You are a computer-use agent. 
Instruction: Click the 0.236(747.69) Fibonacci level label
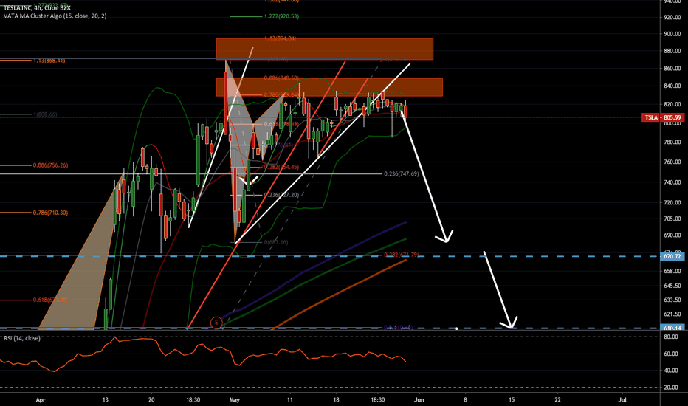[x=402, y=173]
